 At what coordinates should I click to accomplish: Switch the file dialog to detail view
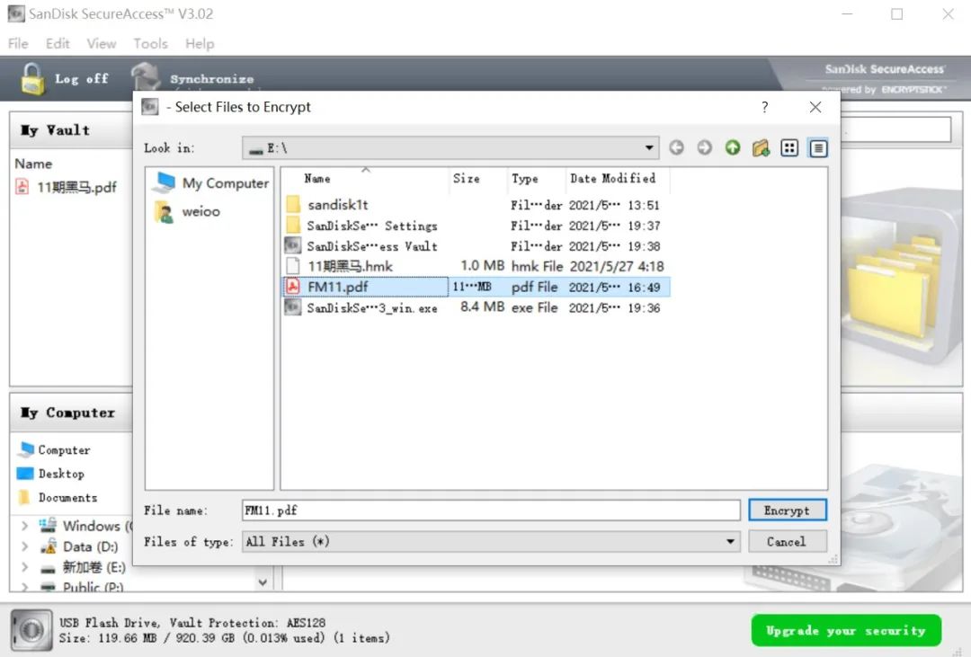coord(818,148)
